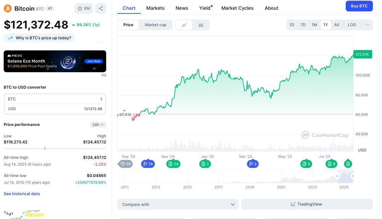This screenshot has width=382, height=219.
Task: Switch to the line chart icon
Action: pos(184,25)
